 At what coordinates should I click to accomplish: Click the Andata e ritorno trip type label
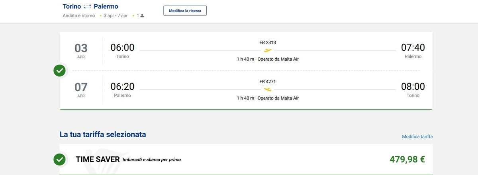pos(79,16)
